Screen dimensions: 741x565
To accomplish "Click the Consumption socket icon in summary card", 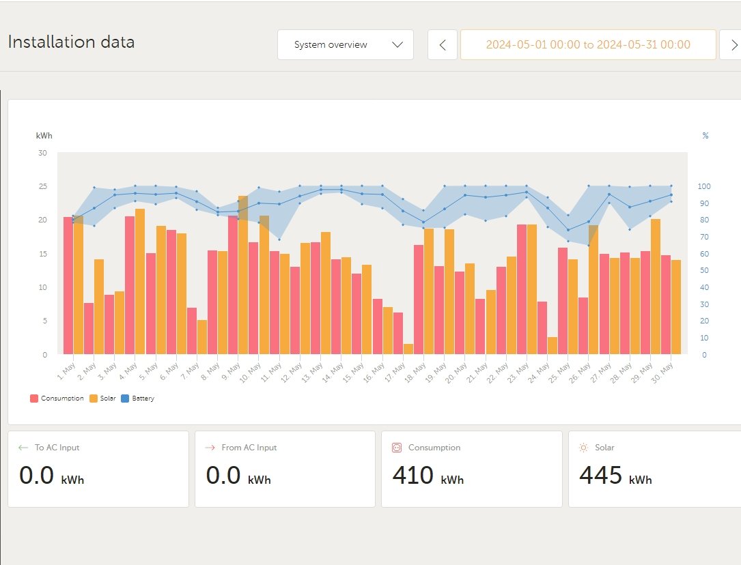I will (x=396, y=448).
